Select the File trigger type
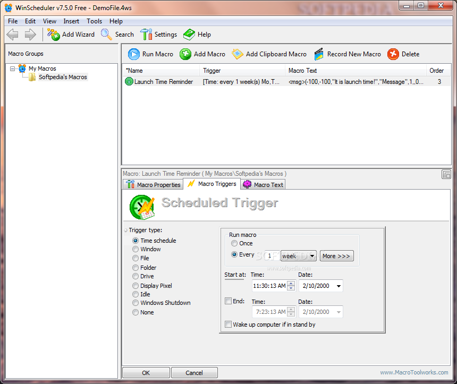 click(x=135, y=258)
